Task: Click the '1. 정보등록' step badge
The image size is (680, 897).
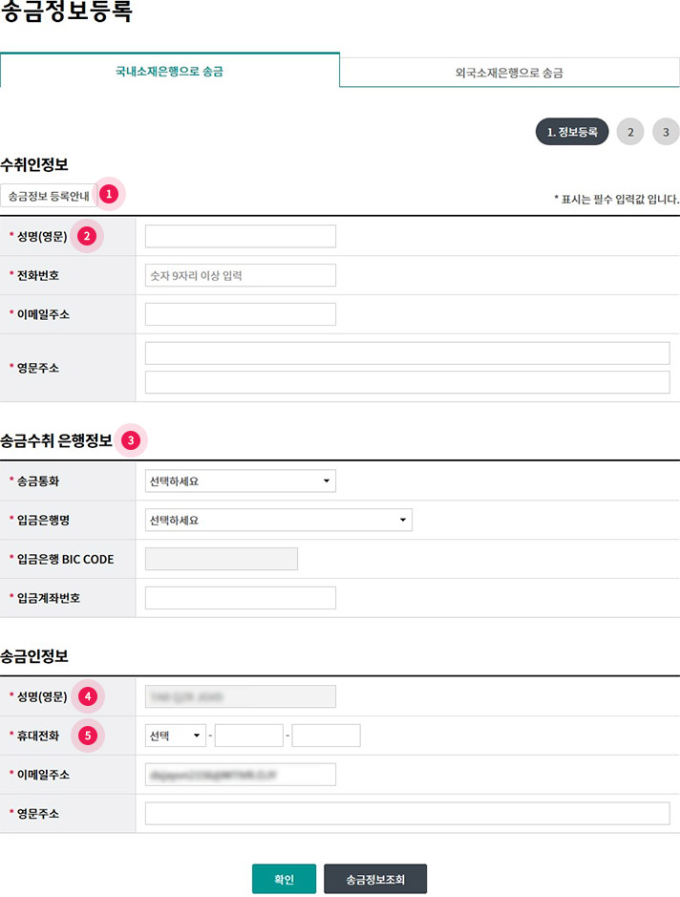Action: [572, 132]
